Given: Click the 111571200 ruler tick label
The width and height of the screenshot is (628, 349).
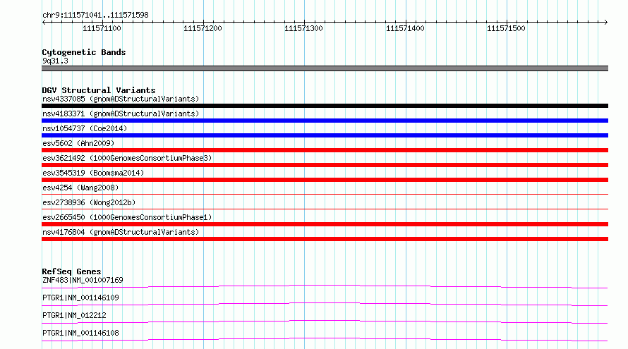Looking at the screenshot, I should (203, 28).
